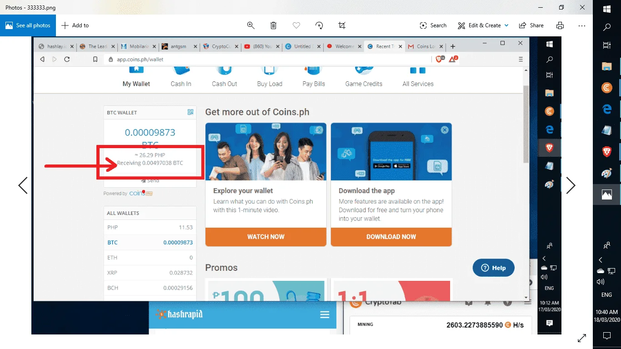The height and width of the screenshot is (349, 621).
Task: Delete the photo with trash icon
Action: tap(273, 25)
